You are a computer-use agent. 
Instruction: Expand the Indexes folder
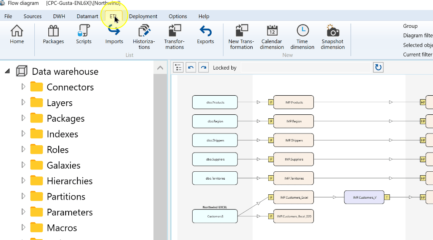tap(23, 133)
